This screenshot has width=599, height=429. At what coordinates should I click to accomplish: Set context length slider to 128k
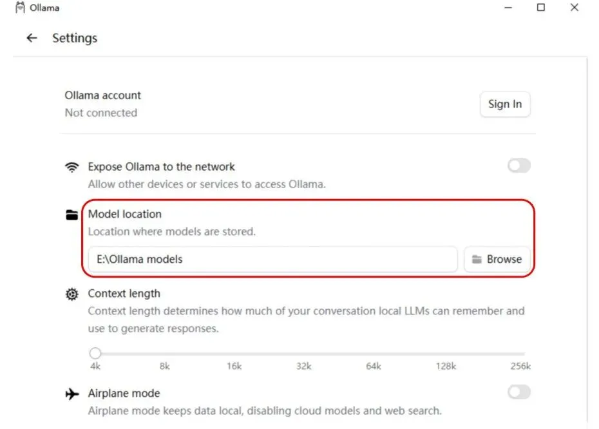[445, 354]
